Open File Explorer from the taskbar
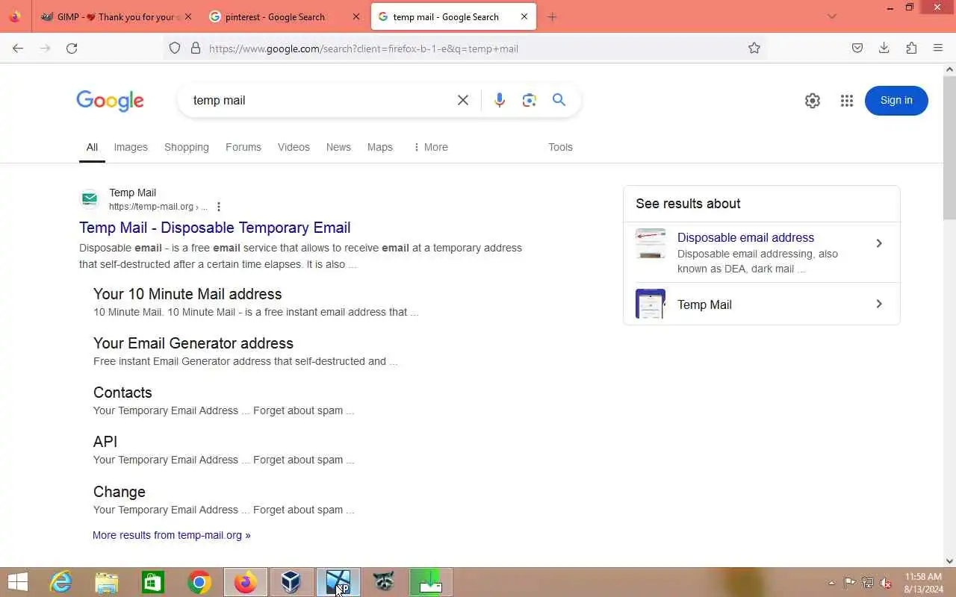Image resolution: width=956 pixels, height=597 pixels. (107, 582)
